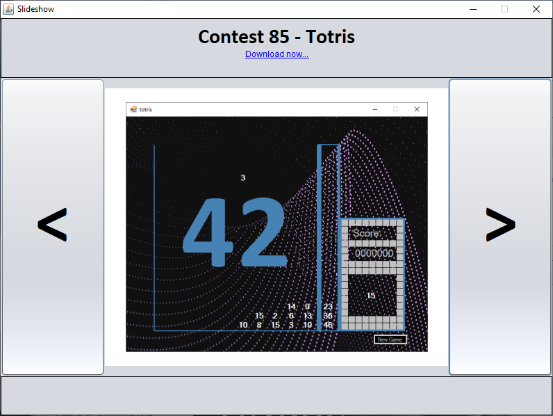Go to the previous slide with <
553x416 pixels.
53,227
